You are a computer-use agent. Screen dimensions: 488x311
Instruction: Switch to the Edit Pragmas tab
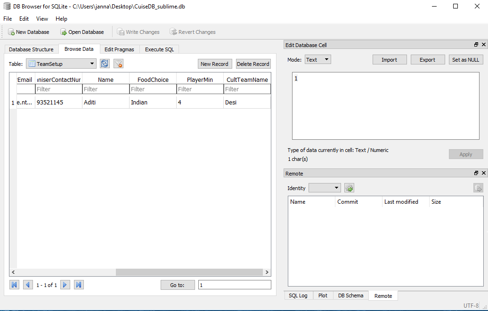[x=119, y=49]
